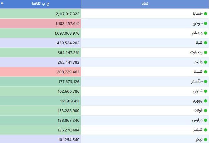Click the value 138,867,240
Image resolution: width=209 pixels, height=143 pixels.
coord(69,120)
